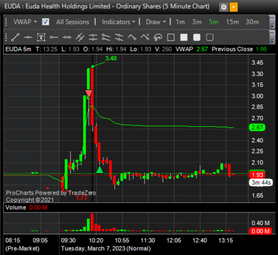Click the EUDA 5m symbol label
The image size is (278, 255).
(18, 49)
